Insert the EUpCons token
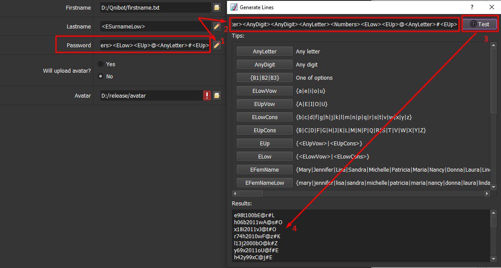This screenshot has width=501, height=268. point(265,130)
